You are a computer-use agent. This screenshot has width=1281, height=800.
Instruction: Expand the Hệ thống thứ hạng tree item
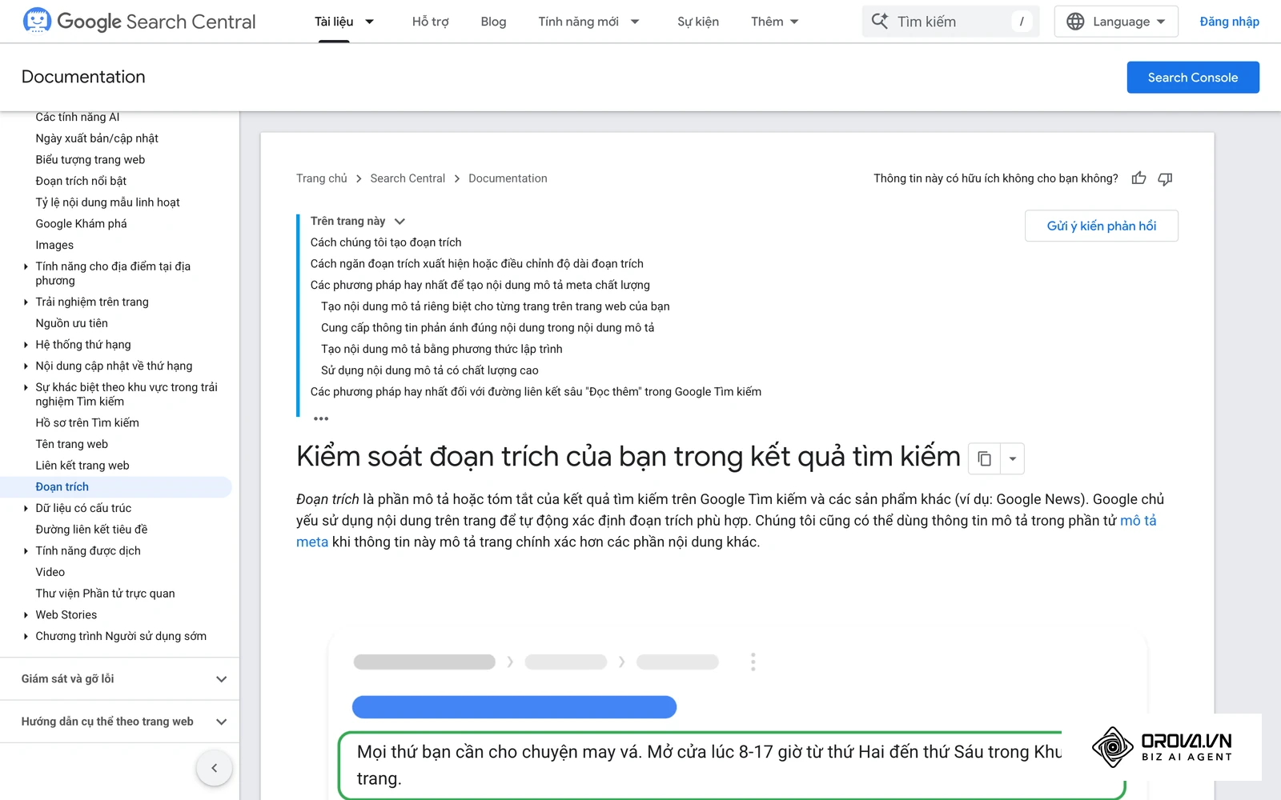coord(26,345)
